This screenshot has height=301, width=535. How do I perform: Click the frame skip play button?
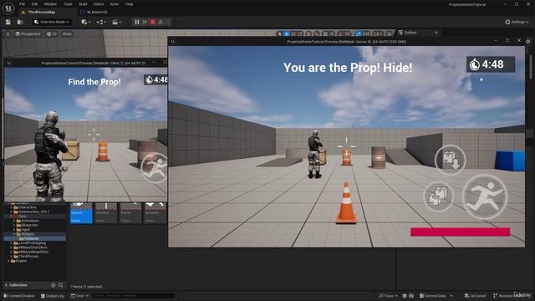coord(145,23)
